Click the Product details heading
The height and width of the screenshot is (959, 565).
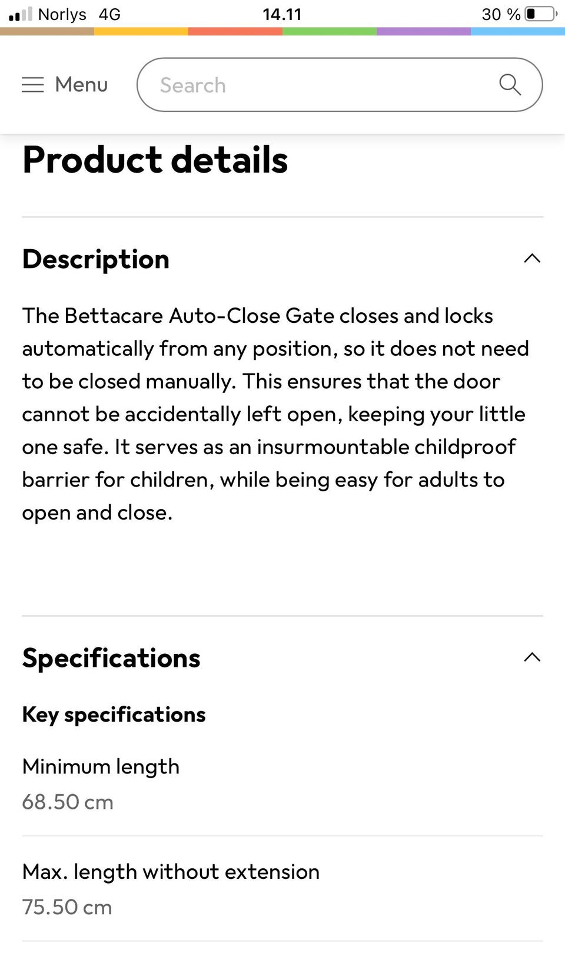coord(155,160)
